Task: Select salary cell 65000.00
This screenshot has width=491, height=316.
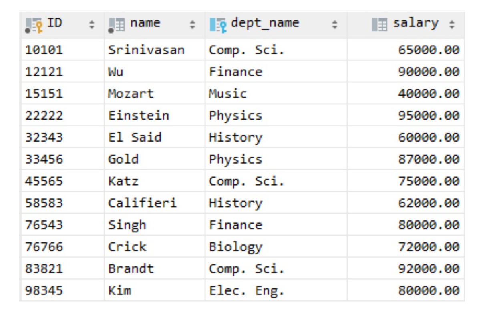Action: coord(406,50)
